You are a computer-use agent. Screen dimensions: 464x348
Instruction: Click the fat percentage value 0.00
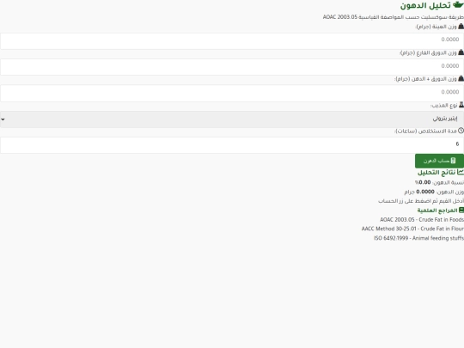(424, 182)
